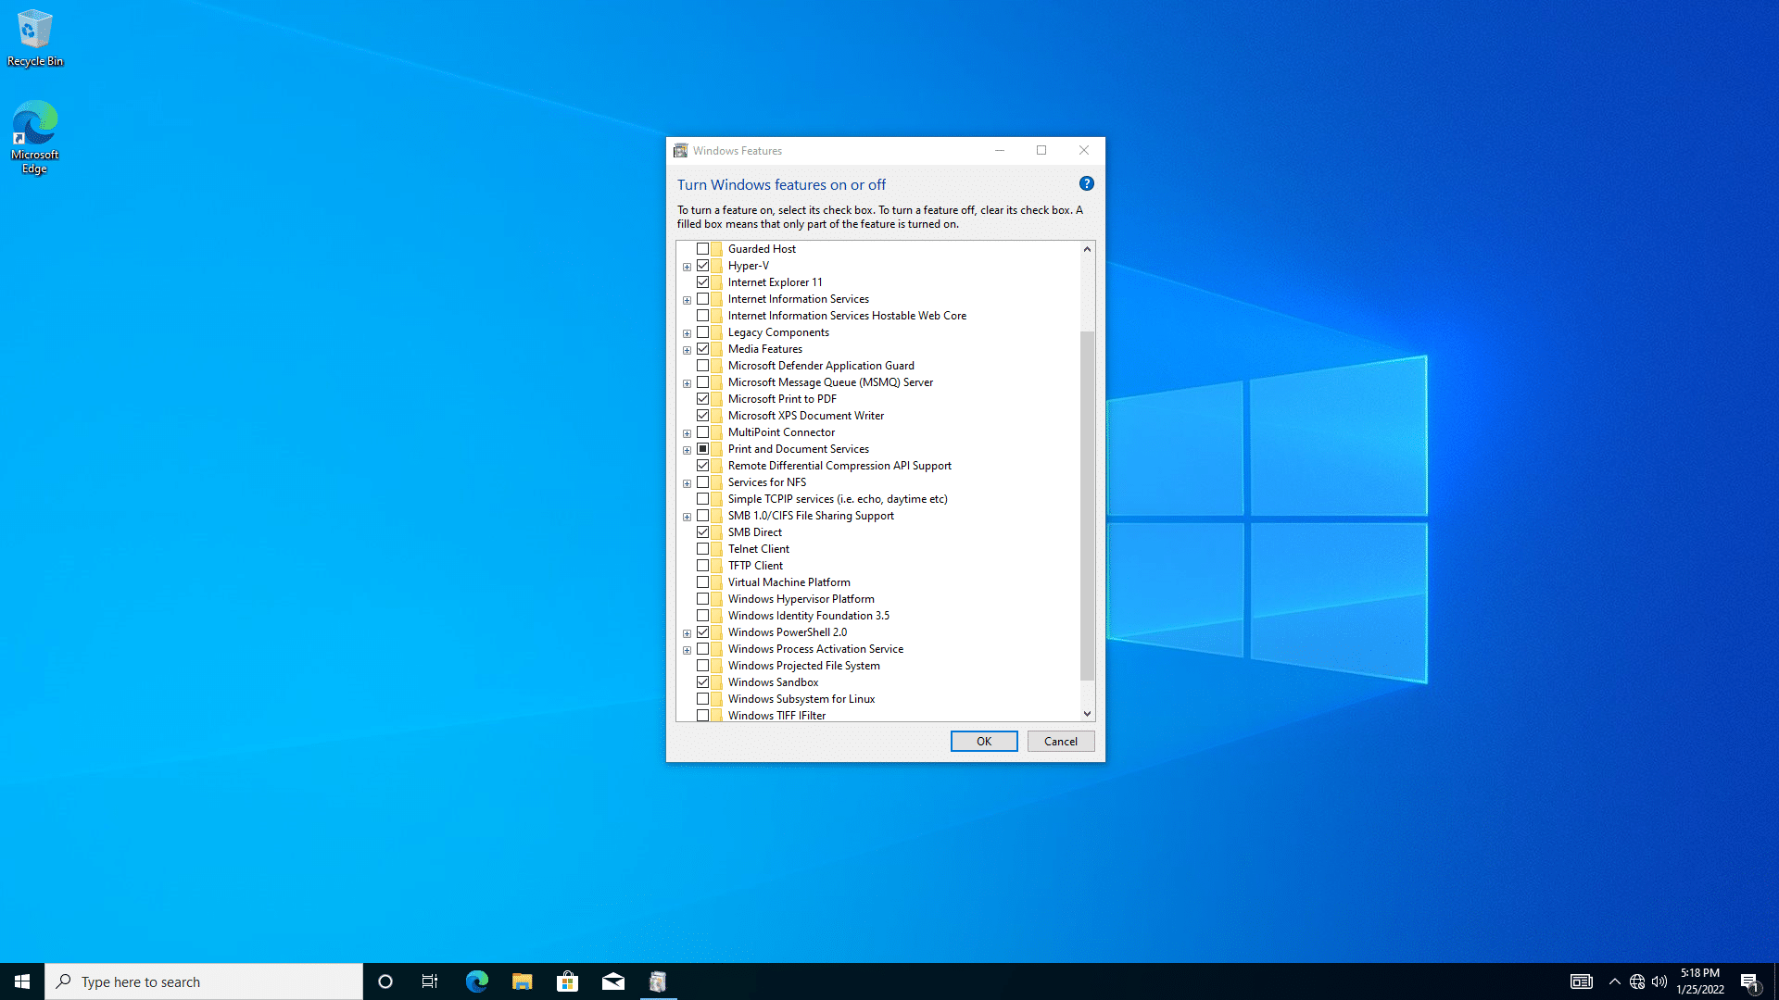
Task: Open Task View in the taskbar
Action: point(430,981)
